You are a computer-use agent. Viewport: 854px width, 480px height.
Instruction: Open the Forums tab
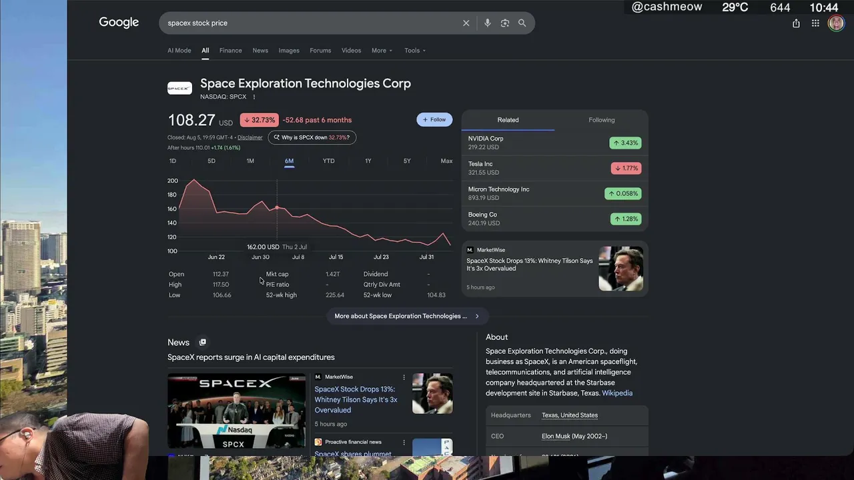point(320,51)
